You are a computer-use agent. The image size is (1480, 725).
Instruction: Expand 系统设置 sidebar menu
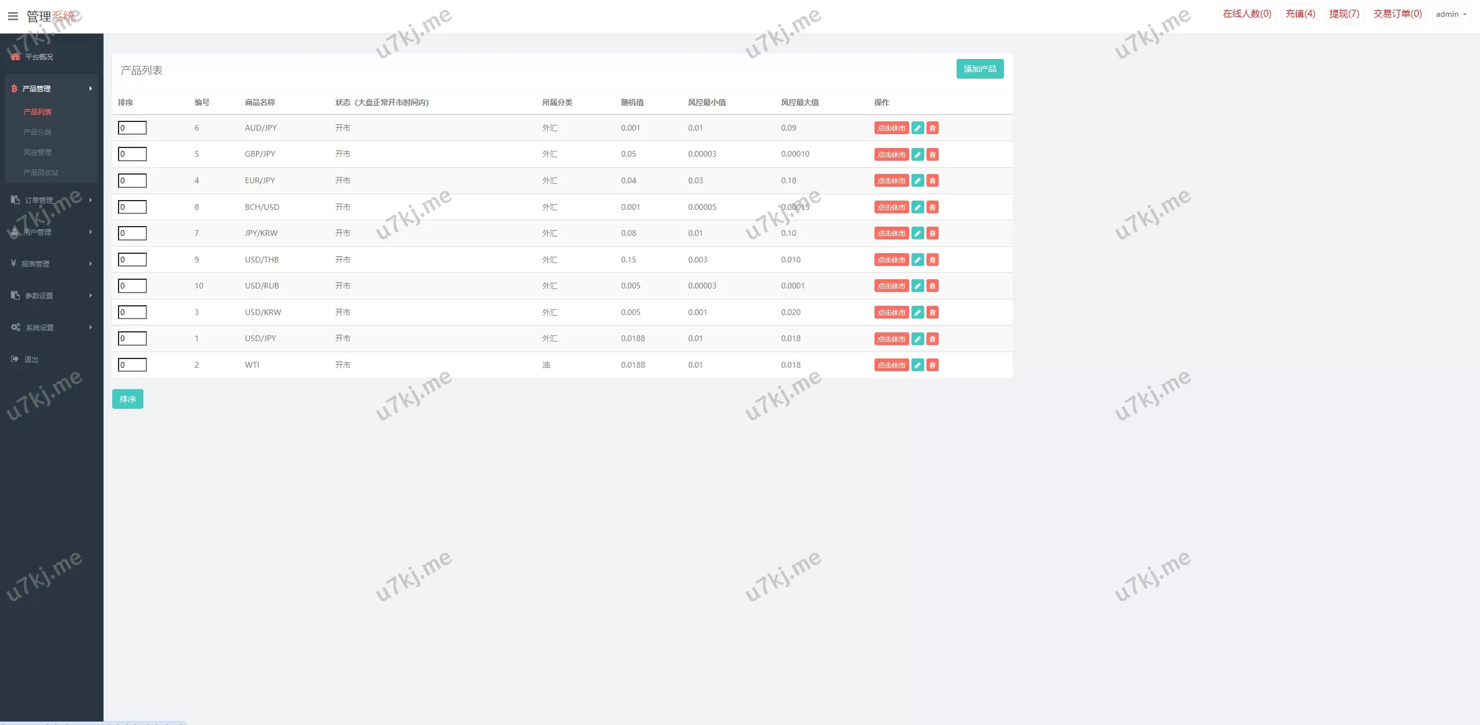[51, 327]
